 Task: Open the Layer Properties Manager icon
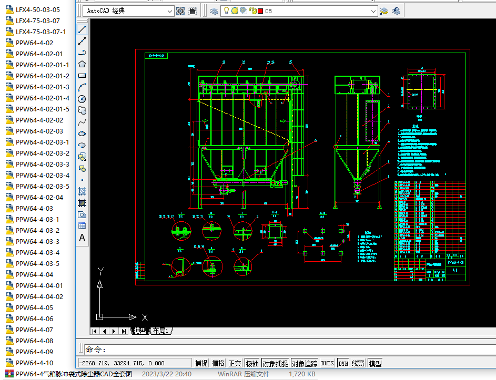(214, 11)
